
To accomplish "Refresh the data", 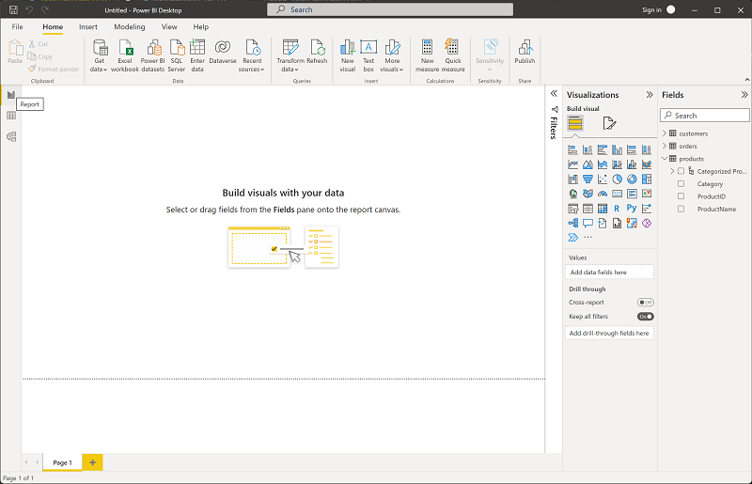I will pyautogui.click(x=317, y=52).
